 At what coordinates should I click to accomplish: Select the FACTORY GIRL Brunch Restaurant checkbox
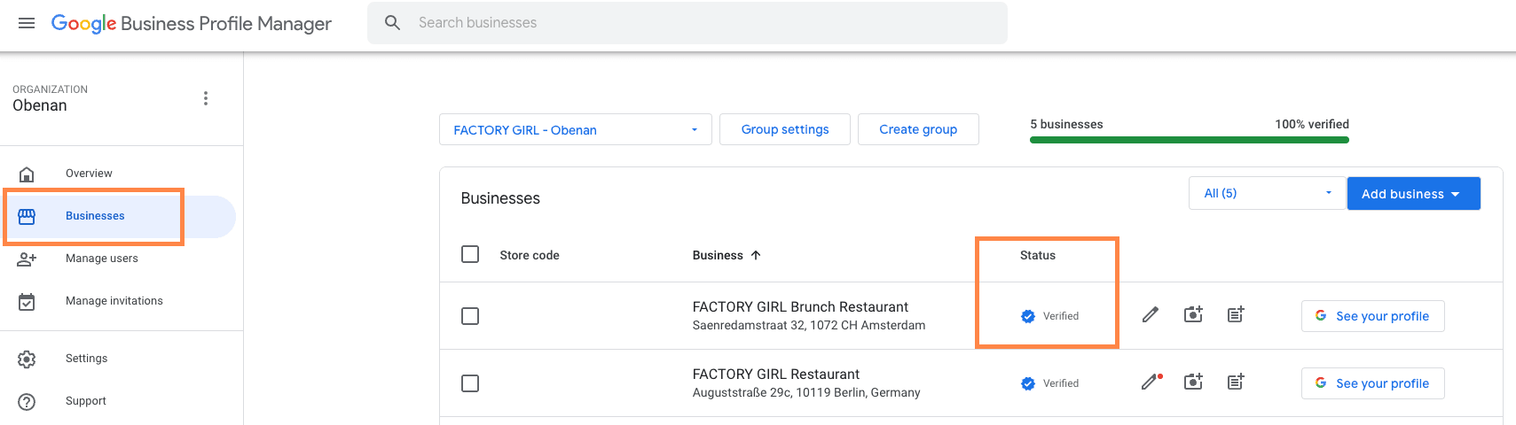(x=470, y=316)
